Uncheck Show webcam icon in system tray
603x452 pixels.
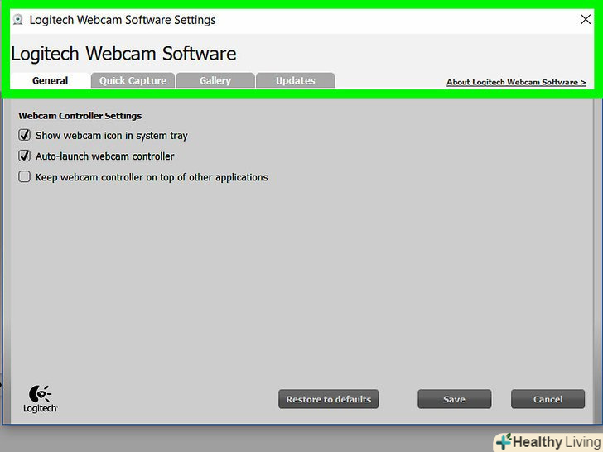pyautogui.click(x=25, y=135)
